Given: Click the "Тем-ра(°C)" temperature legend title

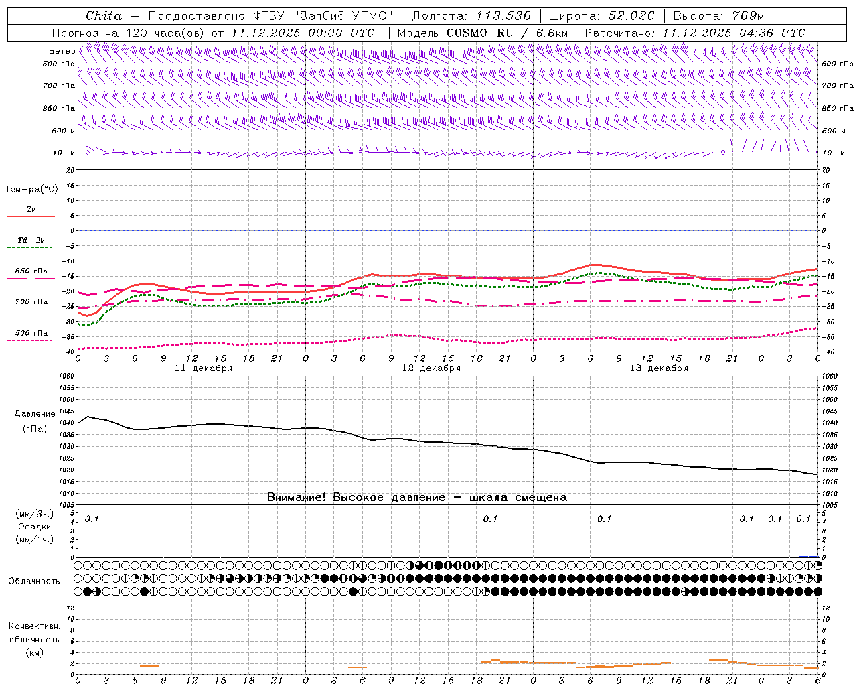Looking at the screenshot, I should pyautogui.click(x=31, y=190).
